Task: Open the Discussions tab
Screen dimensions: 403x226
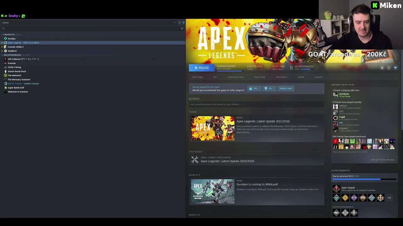Action: point(281,77)
